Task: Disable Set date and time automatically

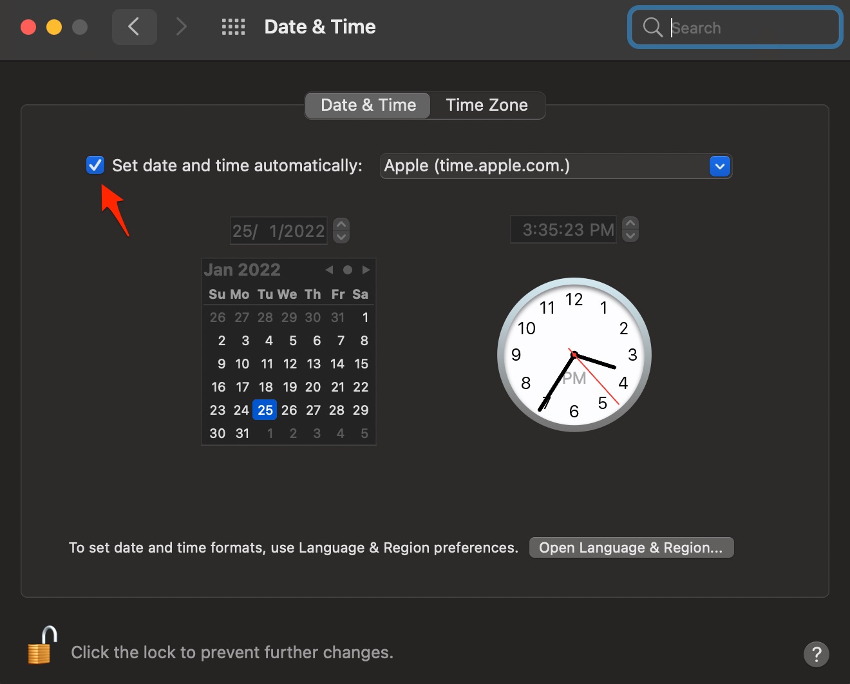Action: (x=95, y=165)
